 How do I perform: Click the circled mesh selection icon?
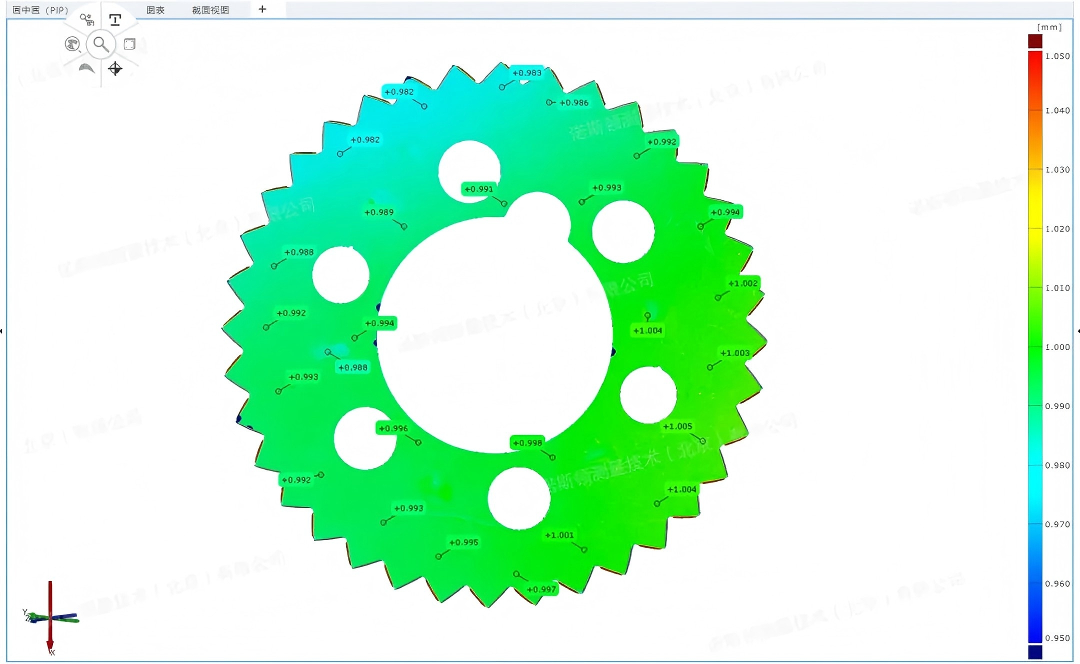(72, 44)
